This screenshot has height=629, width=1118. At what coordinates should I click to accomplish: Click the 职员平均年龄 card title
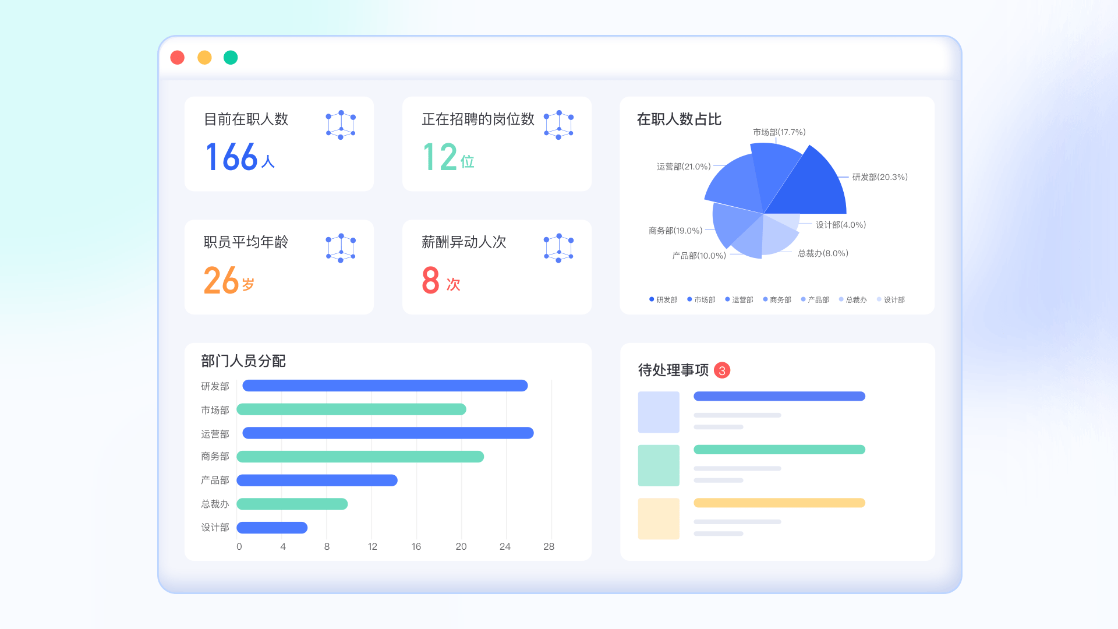coord(246,242)
